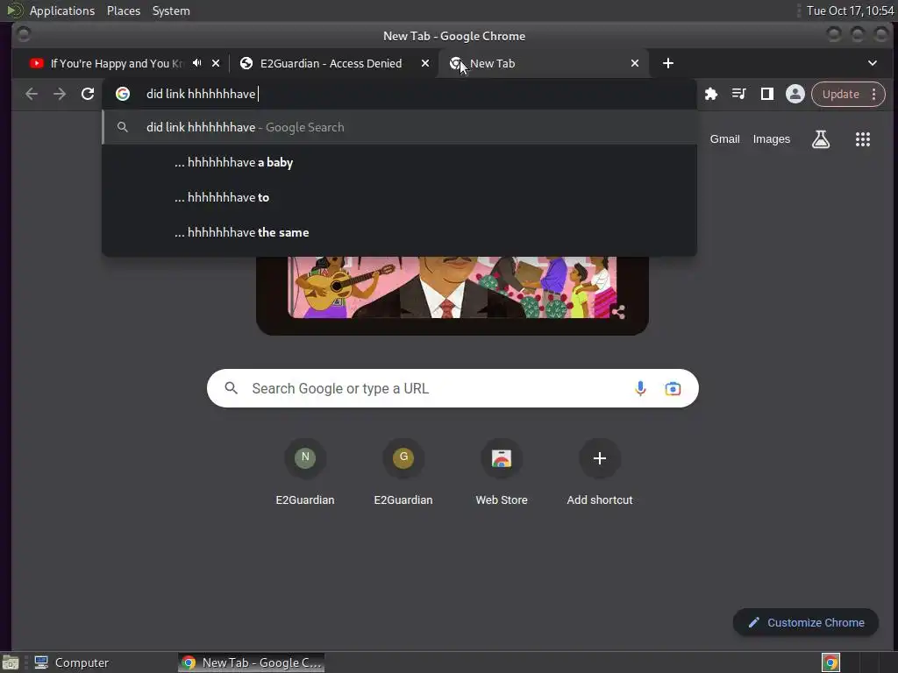Open the System menu
This screenshot has height=673, width=898.
171,11
